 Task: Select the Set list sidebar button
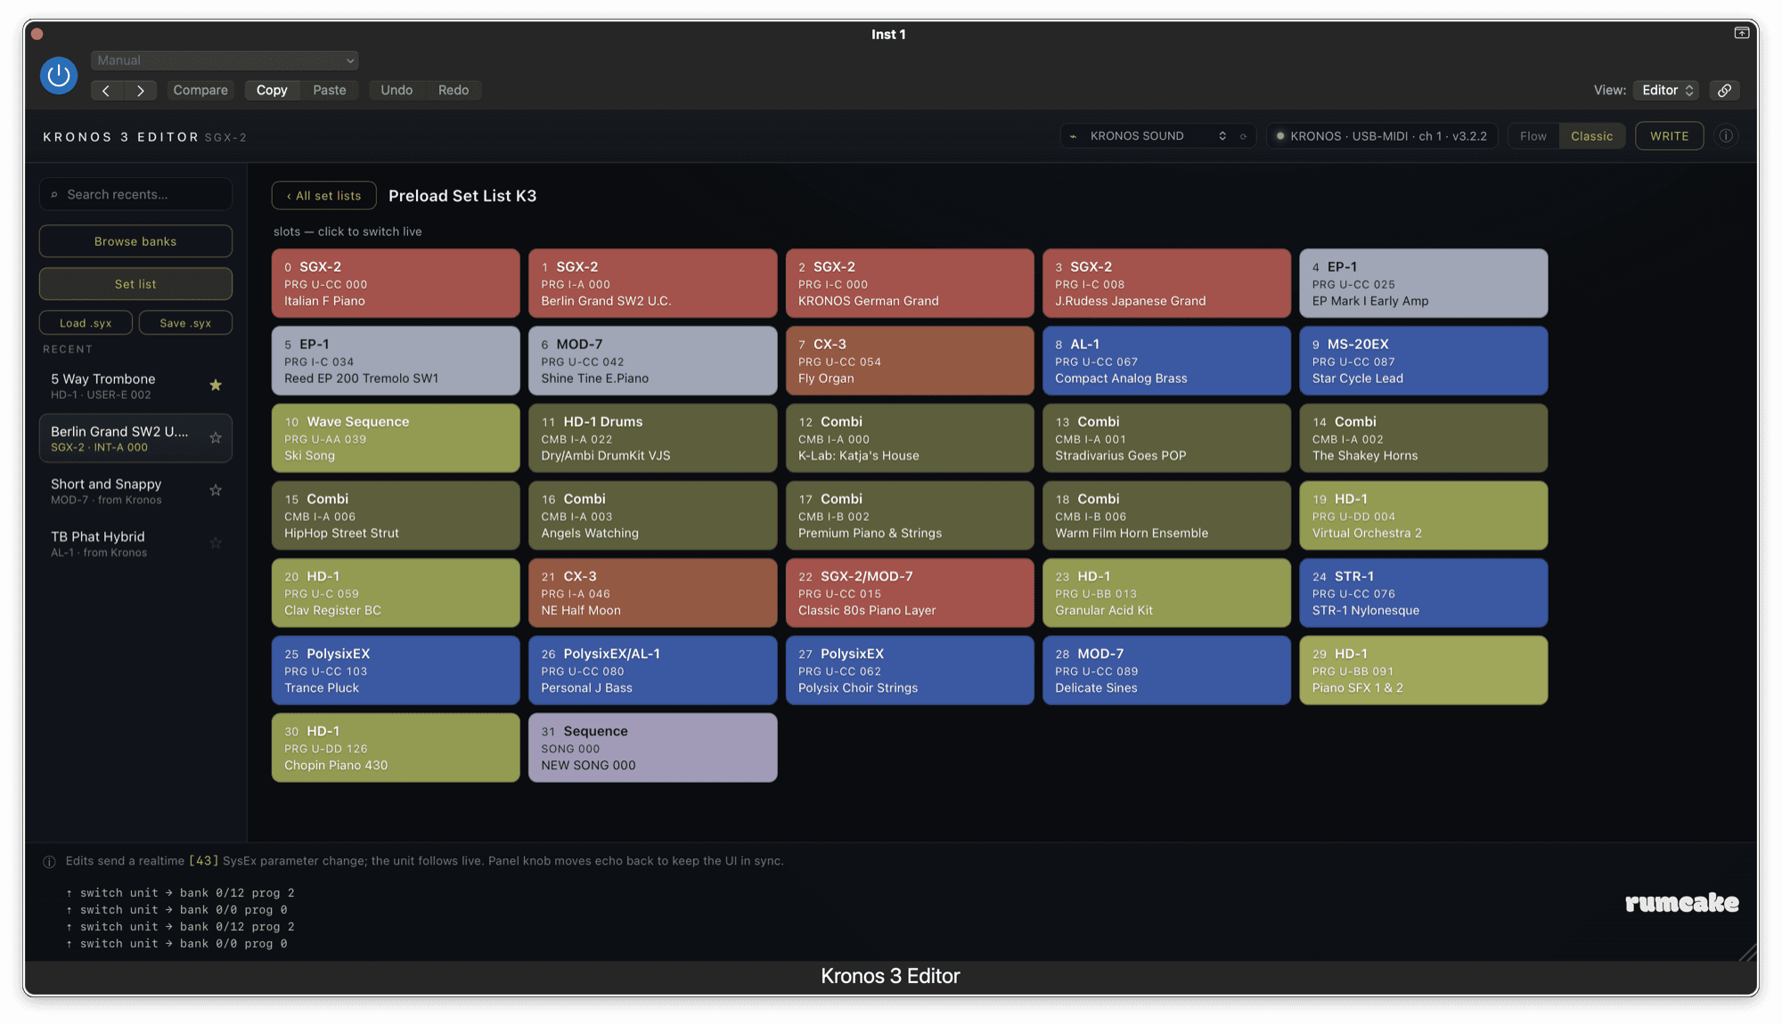pos(135,284)
